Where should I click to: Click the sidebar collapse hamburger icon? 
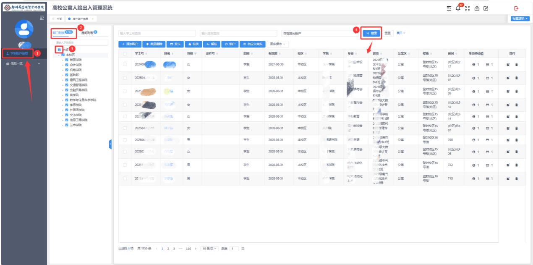pyautogui.click(x=42, y=18)
